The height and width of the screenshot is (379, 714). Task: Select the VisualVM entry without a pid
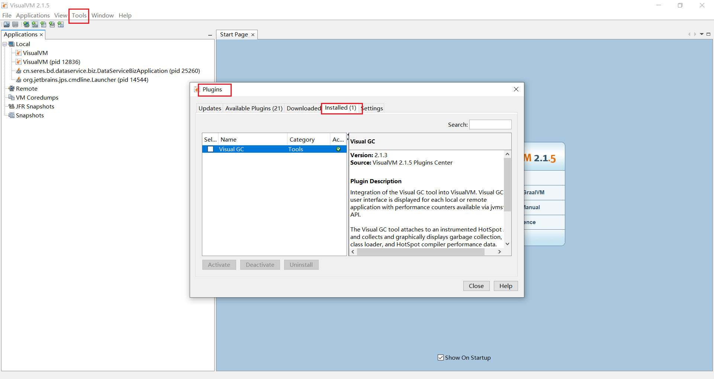(35, 53)
